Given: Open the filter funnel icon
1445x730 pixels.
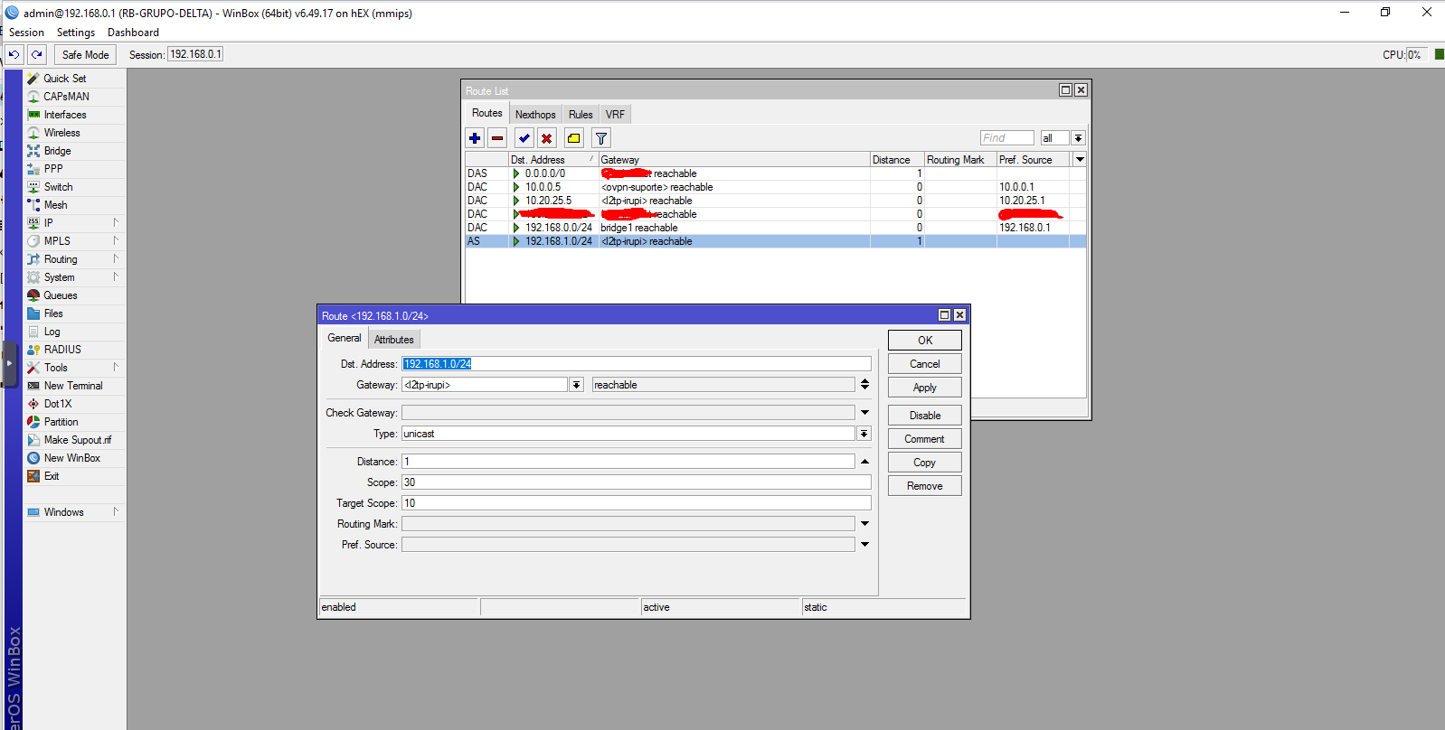Looking at the screenshot, I should [x=601, y=138].
